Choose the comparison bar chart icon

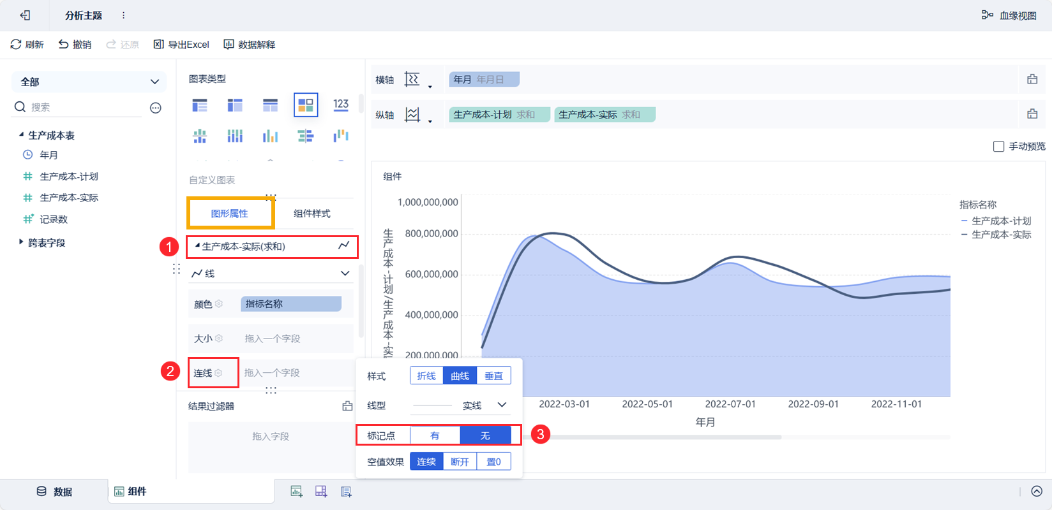(306, 136)
